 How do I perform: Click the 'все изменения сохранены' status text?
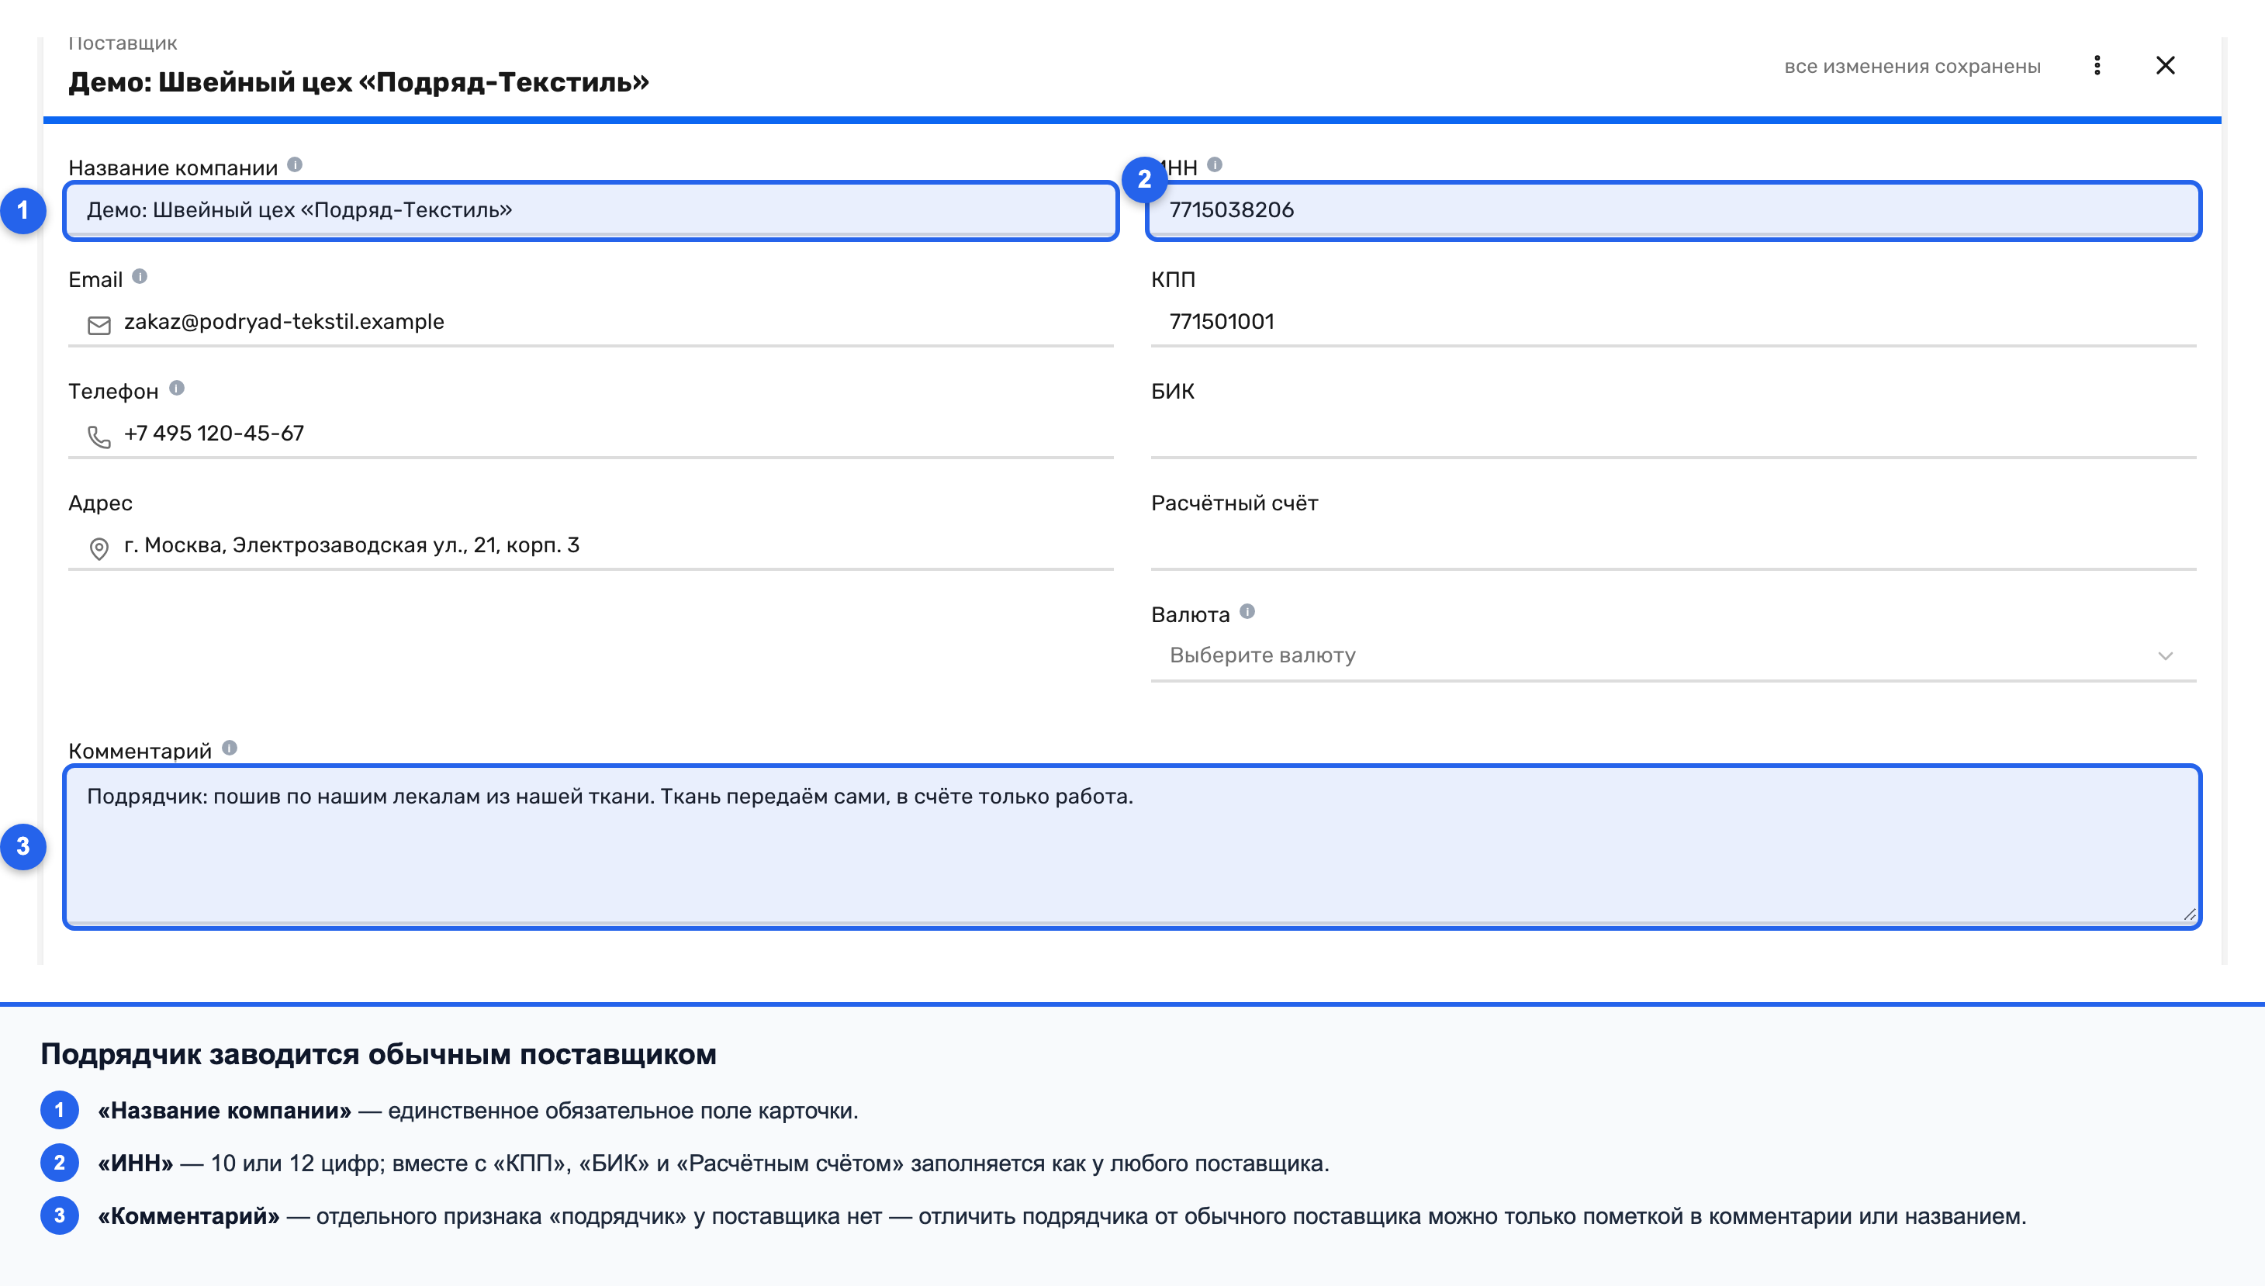point(1912,66)
